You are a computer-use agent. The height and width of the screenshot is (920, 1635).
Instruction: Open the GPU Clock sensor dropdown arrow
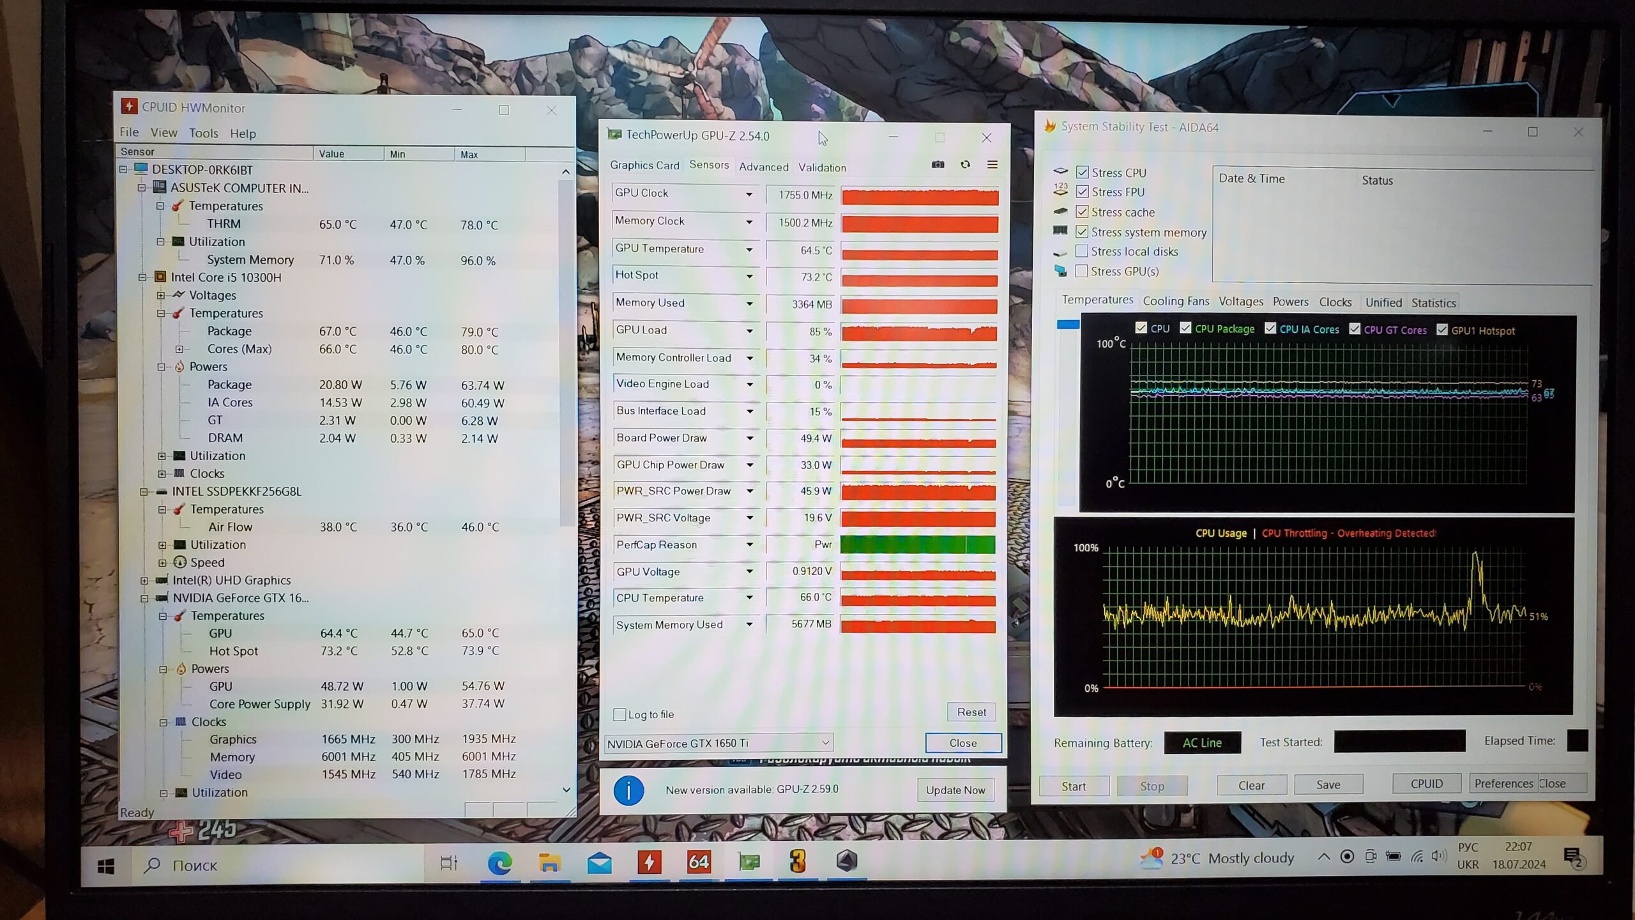tap(749, 194)
